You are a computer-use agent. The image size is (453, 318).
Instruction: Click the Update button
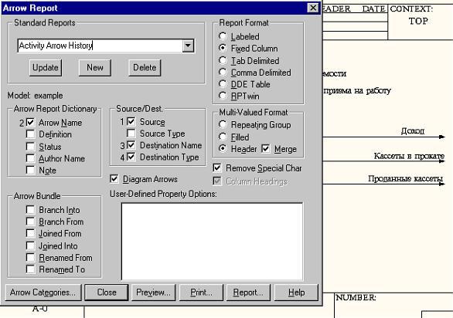click(x=46, y=68)
